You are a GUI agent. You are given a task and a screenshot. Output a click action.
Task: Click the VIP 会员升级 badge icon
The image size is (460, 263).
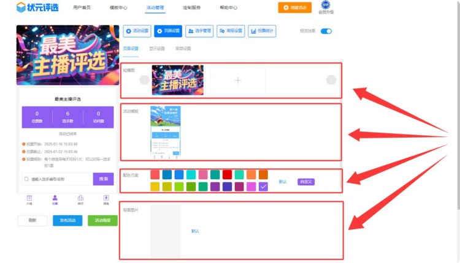[x=326, y=5]
